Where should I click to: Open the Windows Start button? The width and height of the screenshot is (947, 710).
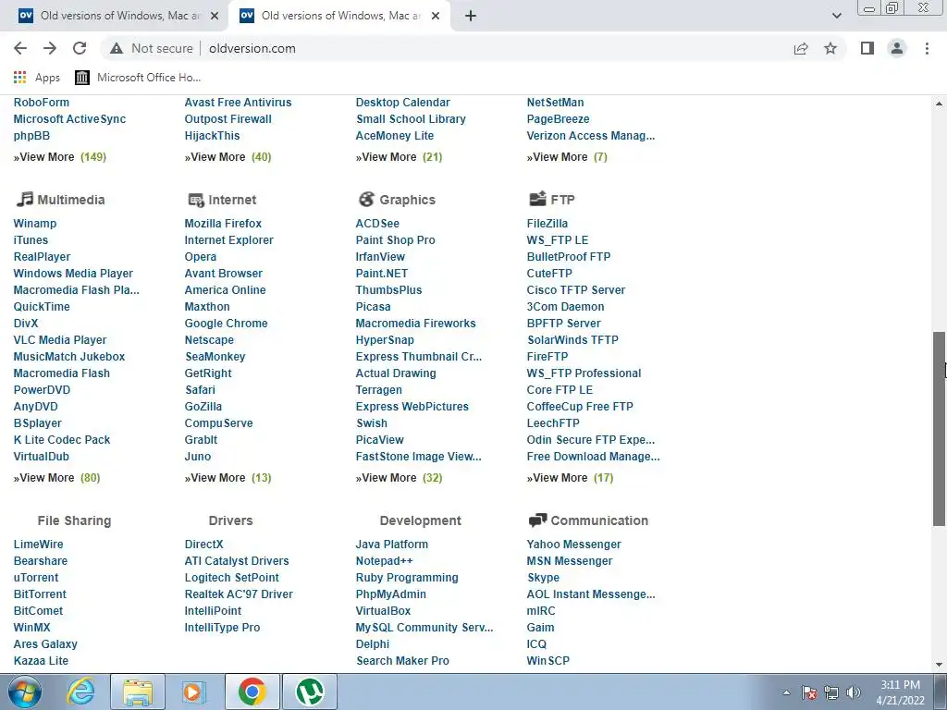(x=25, y=692)
